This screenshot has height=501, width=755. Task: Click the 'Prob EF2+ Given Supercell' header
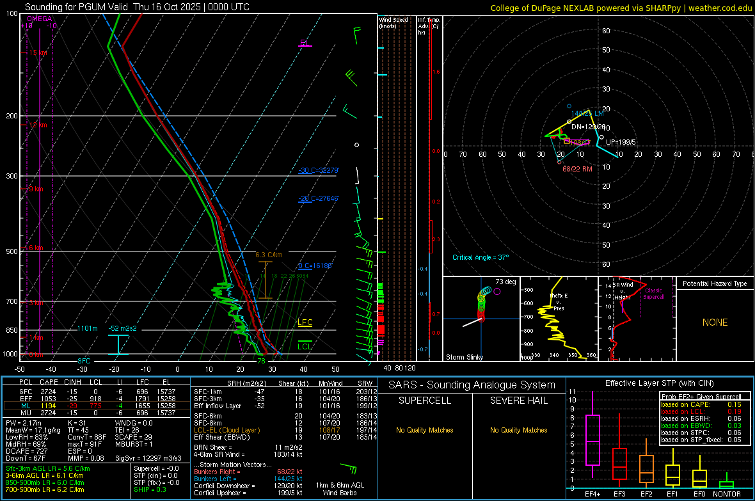701,397
